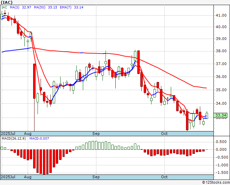Viewport: 230px width, 185px height.
Task: Click the 39.00 price axis label
Action: (x=221, y=39)
